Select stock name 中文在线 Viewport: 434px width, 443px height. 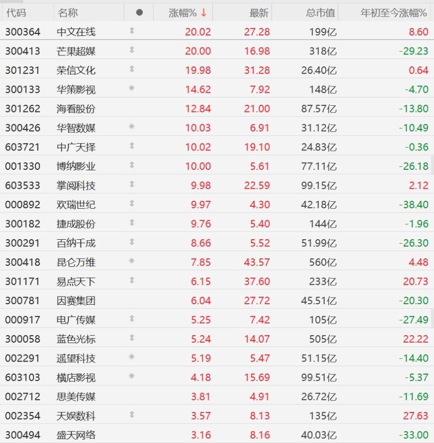pyautogui.click(x=76, y=32)
